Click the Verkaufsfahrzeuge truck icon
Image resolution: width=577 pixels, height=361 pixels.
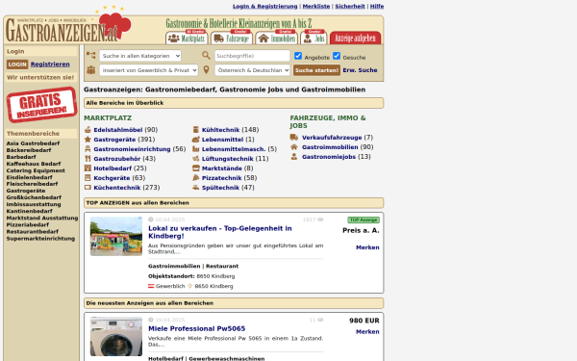(294, 138)
